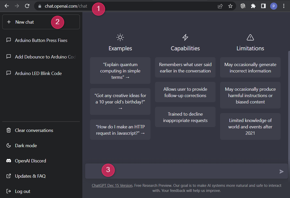Click the warning triangle icon above Limitations

point(250,37)
